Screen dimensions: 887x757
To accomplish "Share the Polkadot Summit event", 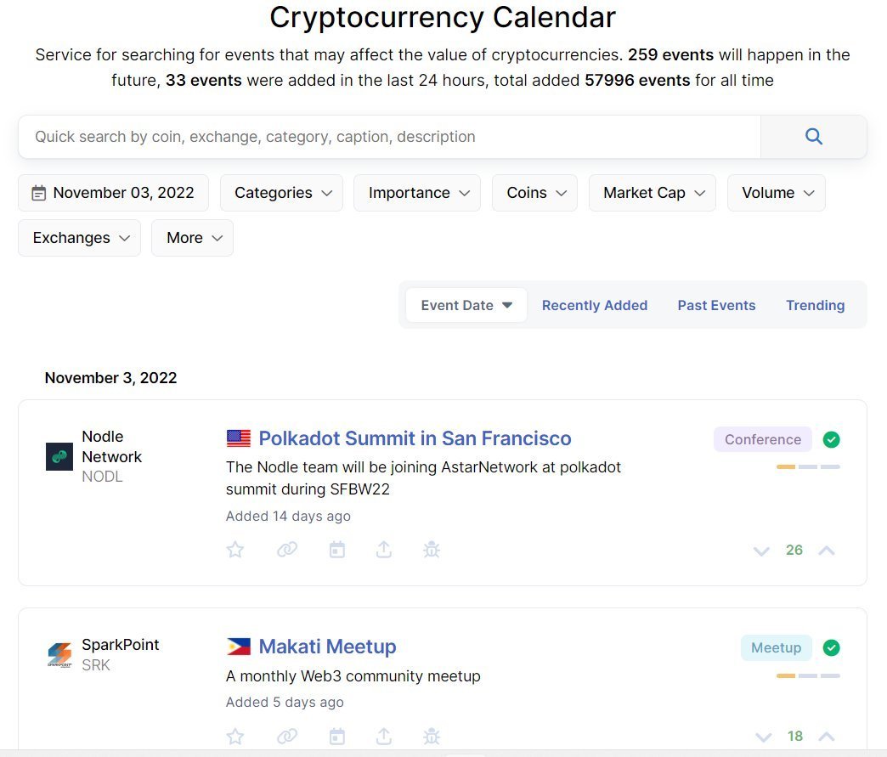I will pos(384,550).
